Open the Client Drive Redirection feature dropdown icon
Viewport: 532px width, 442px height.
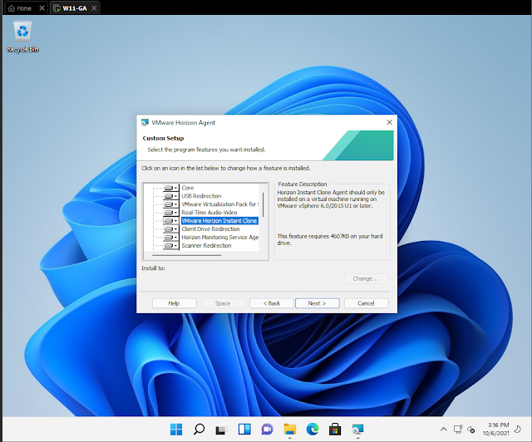pos(170,229)
